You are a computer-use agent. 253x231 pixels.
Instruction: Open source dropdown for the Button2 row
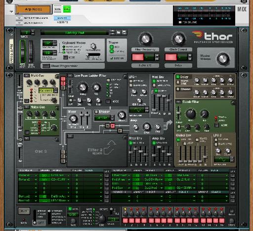click(x=36, y=196)
